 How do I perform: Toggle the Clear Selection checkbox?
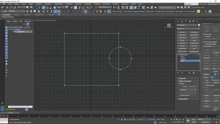(180, 95)
